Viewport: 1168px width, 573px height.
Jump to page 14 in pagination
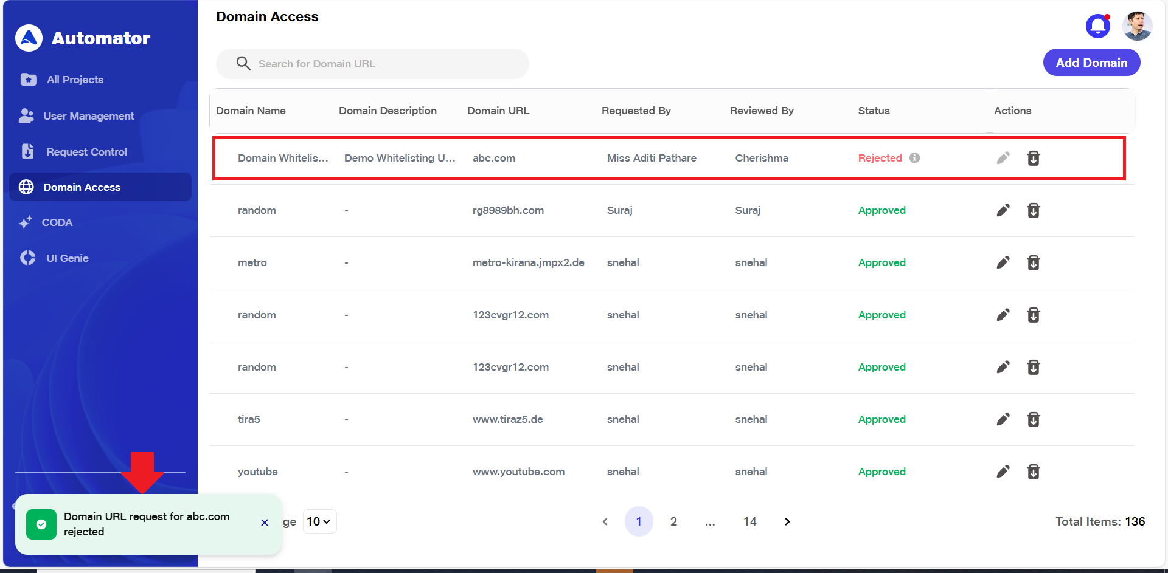point(749,521)
